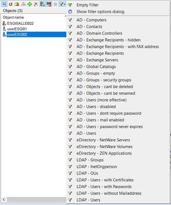Select the ESGISALLEB22 object

[x=20, y=24]
